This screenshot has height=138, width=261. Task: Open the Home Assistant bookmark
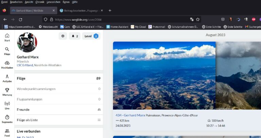pos(117,27)
